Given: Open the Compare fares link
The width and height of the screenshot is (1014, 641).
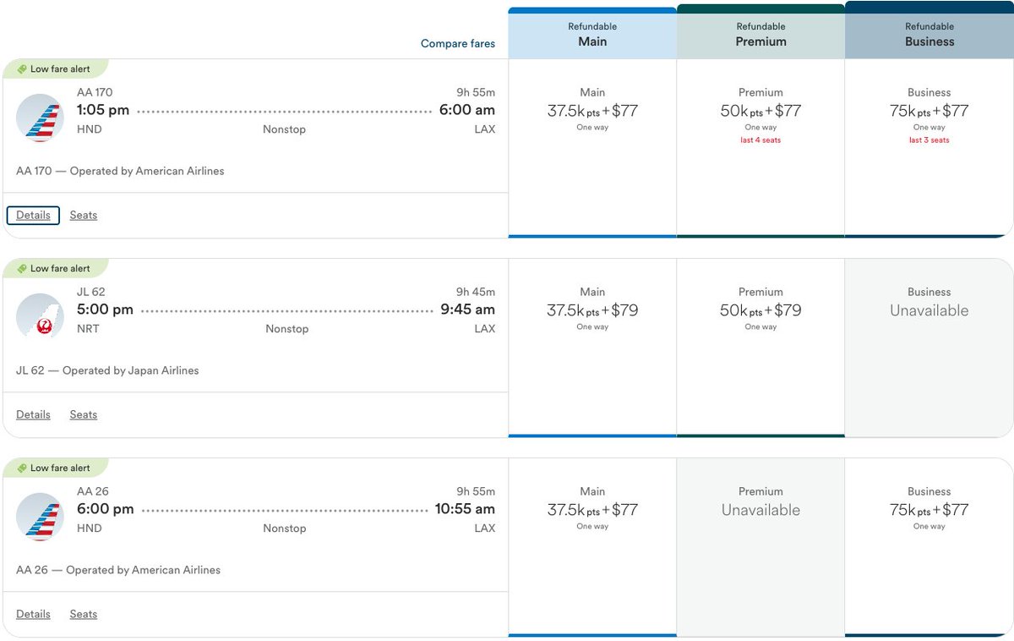Looking at the screenshot, I should pyautogui.click(x=458, y=44).
